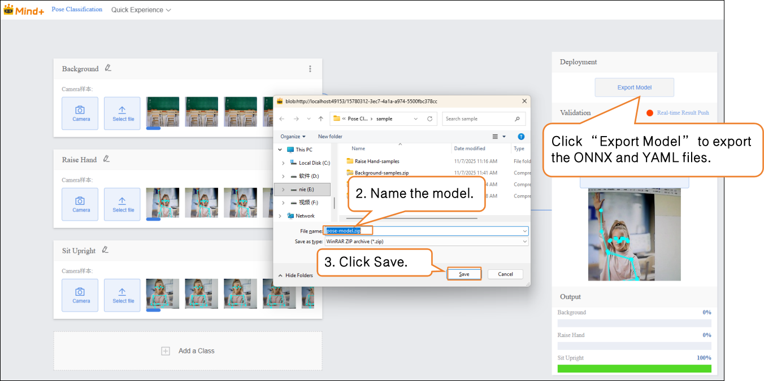Click the Mind+ logo icon

[x=9, y=10]
